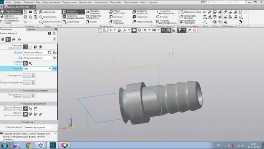
Task: Click the Прямоугольник tool
Action: 49,22
